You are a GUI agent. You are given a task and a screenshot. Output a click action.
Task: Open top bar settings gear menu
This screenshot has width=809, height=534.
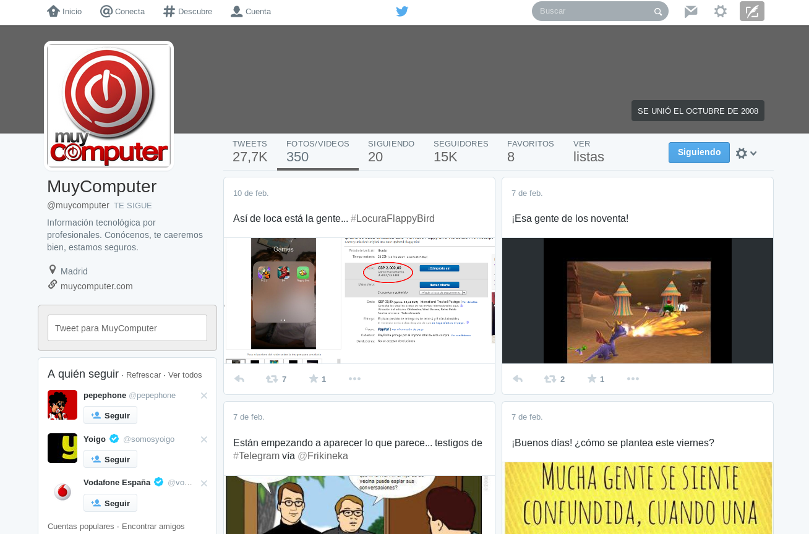(x=721, y=11)
